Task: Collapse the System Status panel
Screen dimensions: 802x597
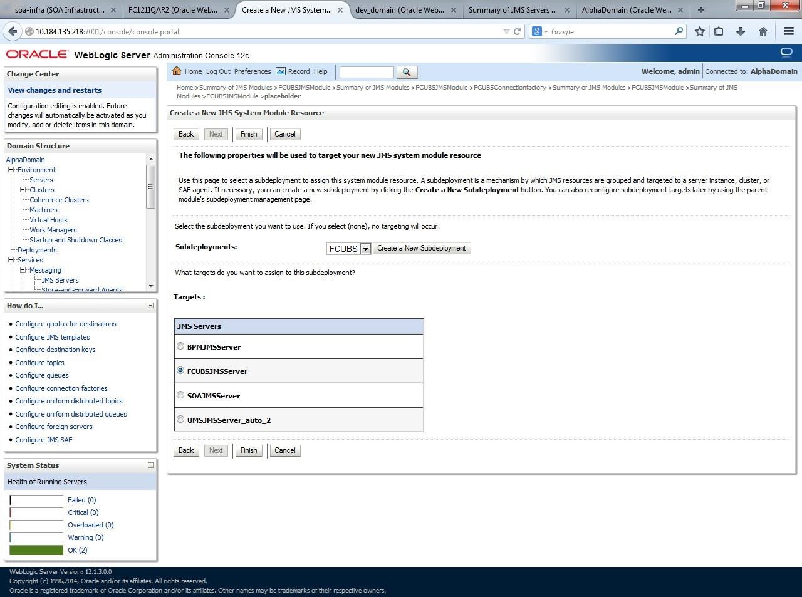Action: point(150,465)
